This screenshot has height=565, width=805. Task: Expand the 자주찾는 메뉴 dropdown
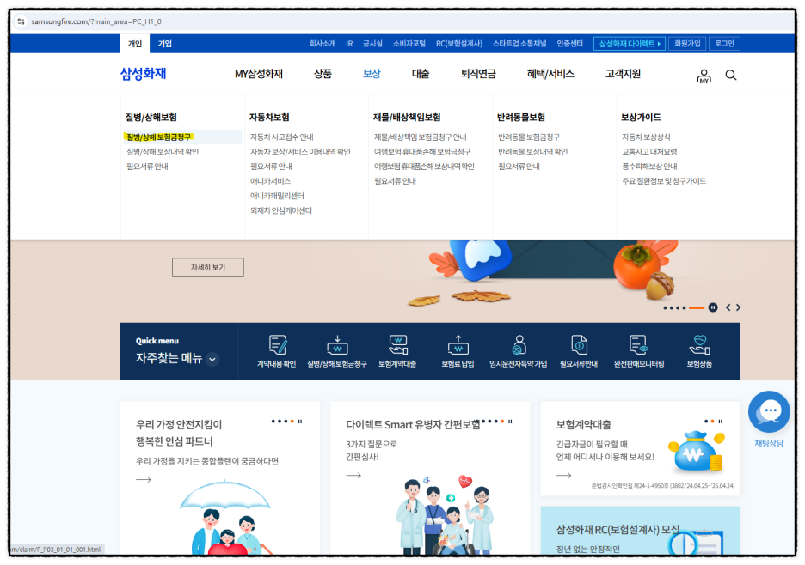[x=212, y=360]
